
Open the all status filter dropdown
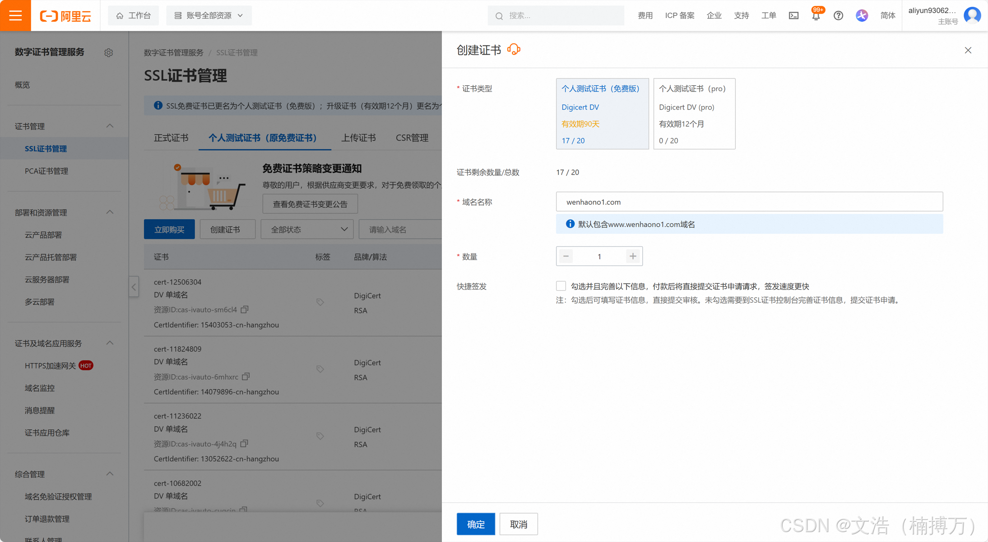coord(307,230)
